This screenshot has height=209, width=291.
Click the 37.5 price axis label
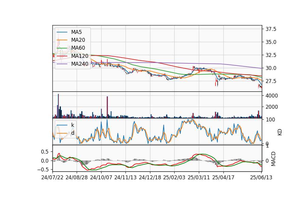click(x=271, y=29)
